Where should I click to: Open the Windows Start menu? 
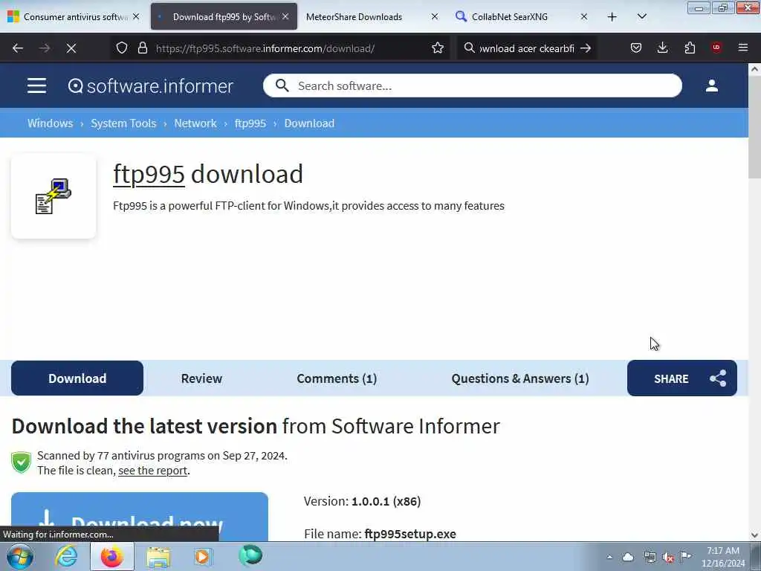click(20, 556)
